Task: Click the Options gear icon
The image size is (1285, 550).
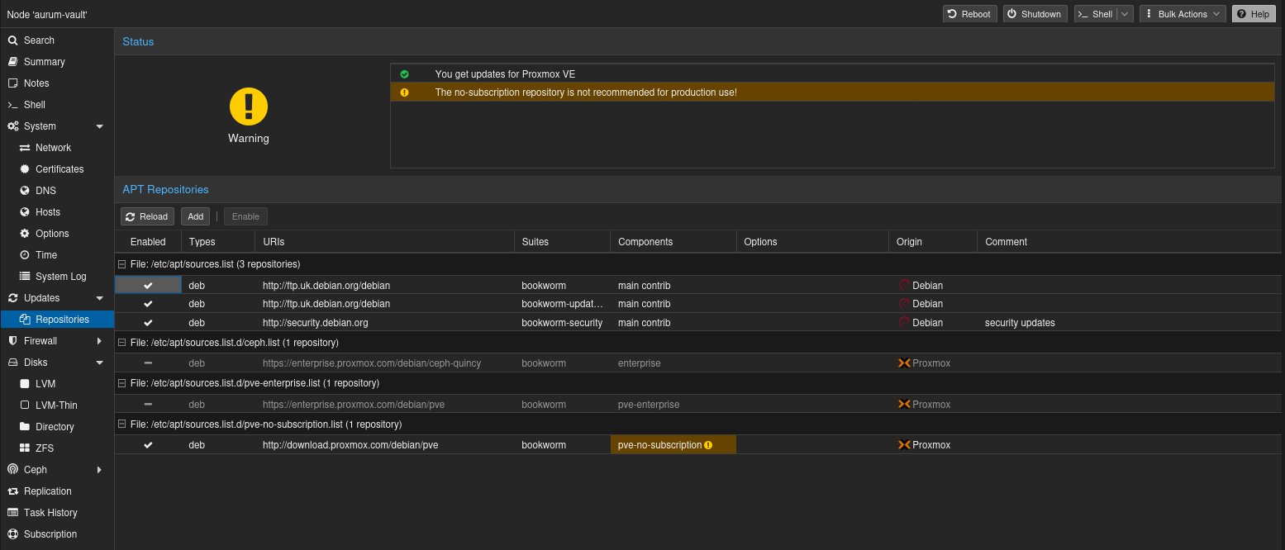Action: pyautogui.click(x=25, y=234)
